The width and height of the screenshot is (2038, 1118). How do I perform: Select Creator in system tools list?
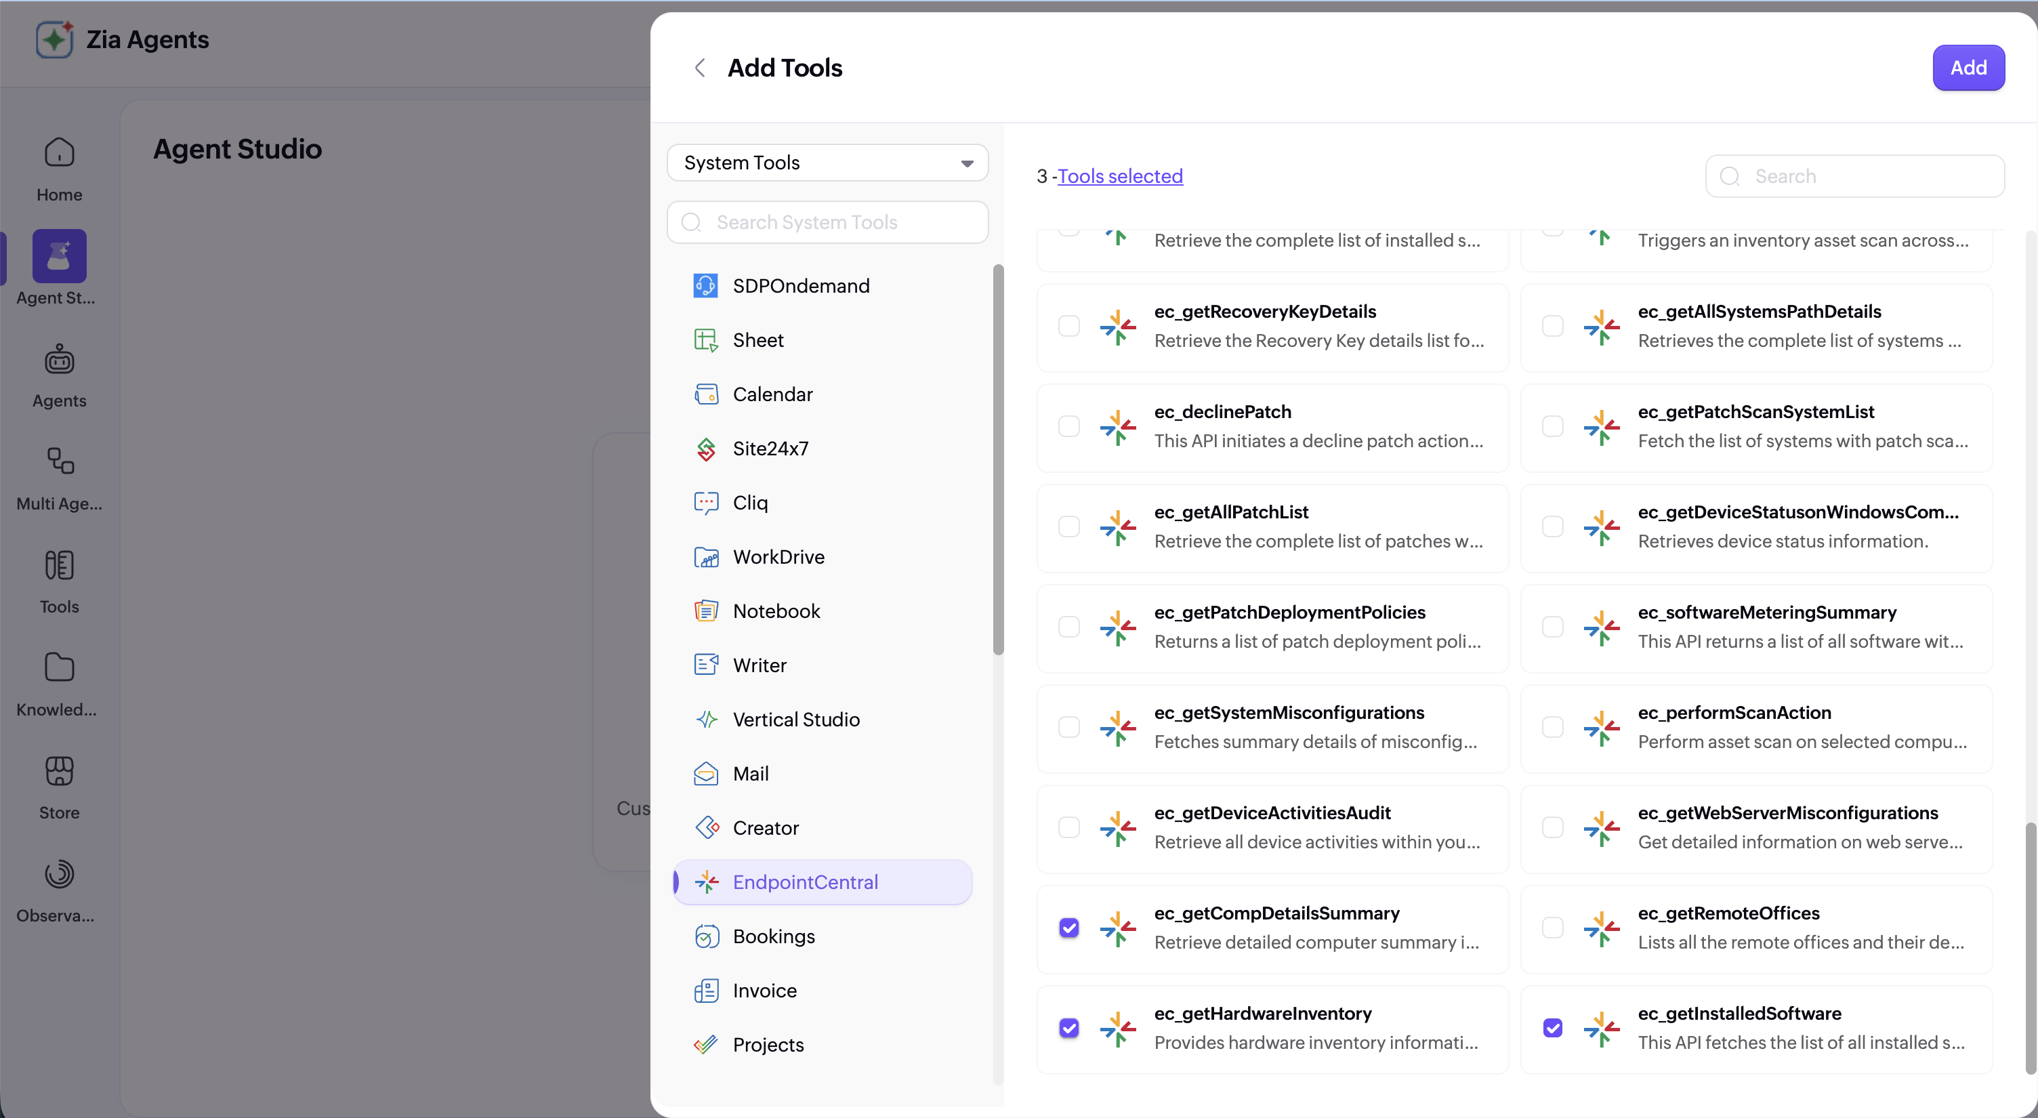pos(823,827)
